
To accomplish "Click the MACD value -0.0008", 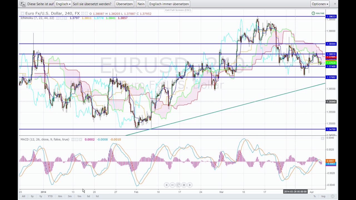I will point(102,139).
